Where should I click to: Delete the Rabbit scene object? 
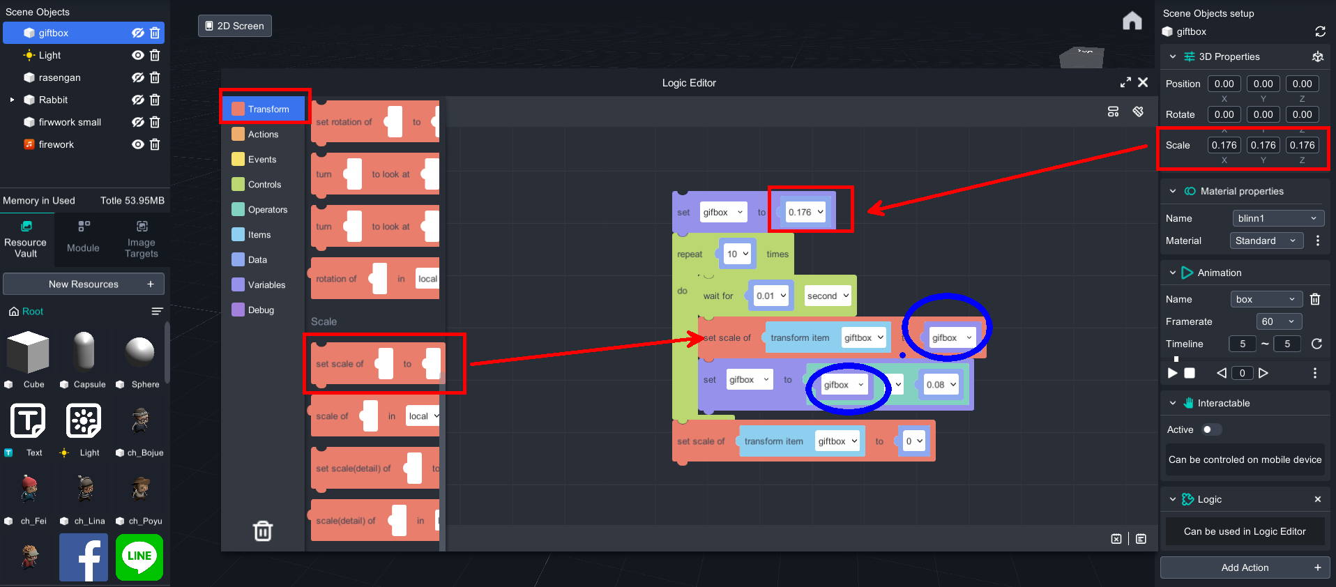point(155,100)
